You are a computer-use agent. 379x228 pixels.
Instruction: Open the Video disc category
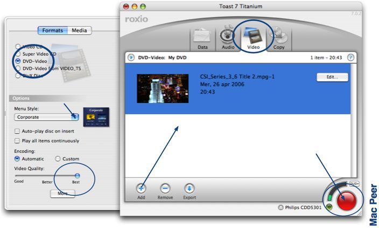[254, 39]
